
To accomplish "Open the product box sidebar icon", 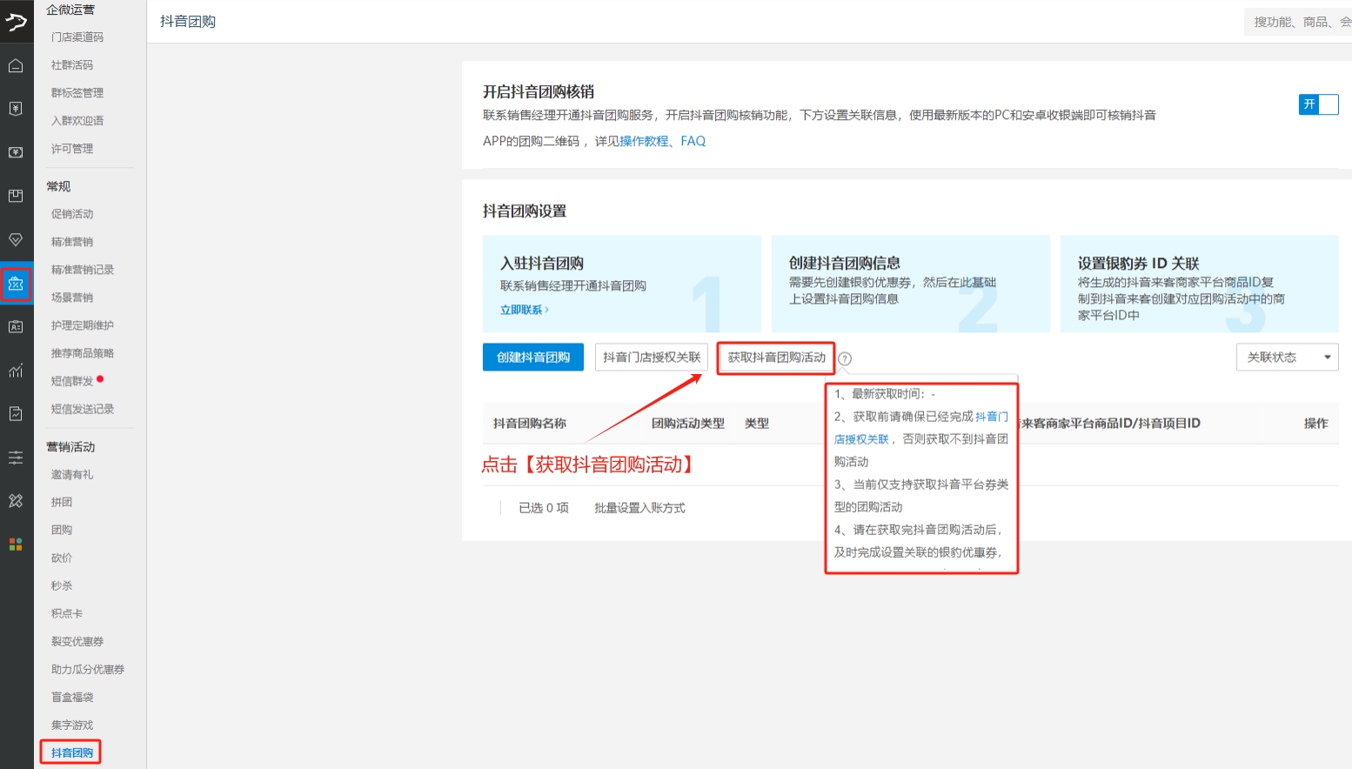I will pos(16,196).
